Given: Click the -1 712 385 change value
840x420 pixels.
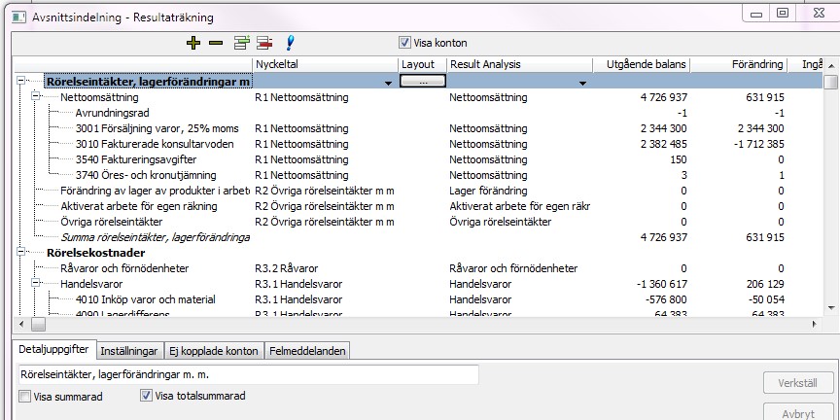Looking at the screenshot, I should pyautogui.click(x=757, y=144).
